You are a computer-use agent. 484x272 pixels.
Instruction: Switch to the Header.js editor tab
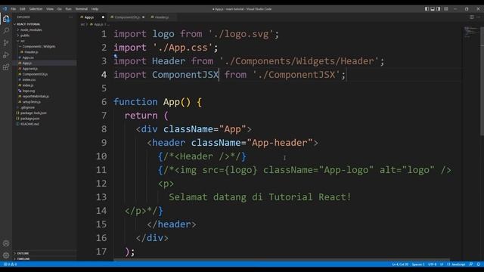pos(162,17)
